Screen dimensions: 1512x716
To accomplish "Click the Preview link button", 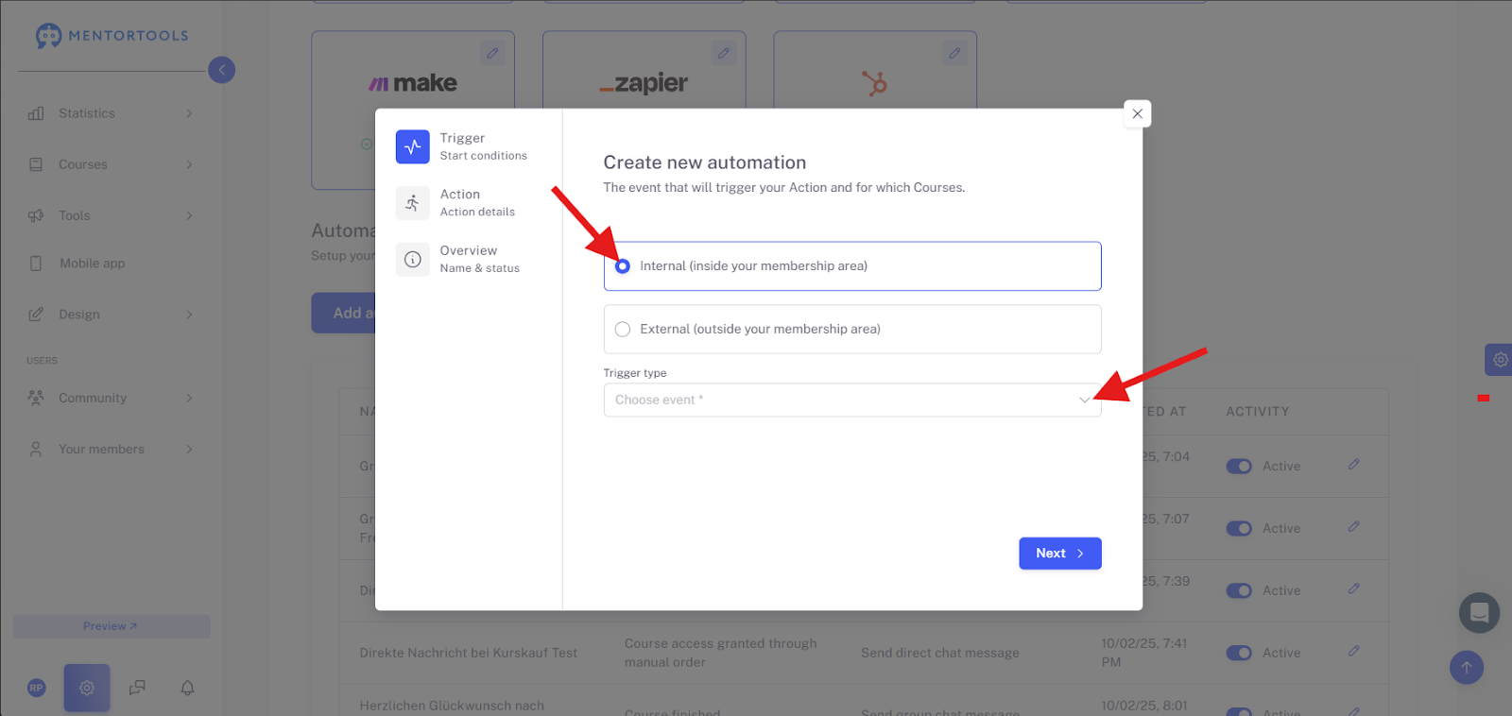I will pos(112,626).
